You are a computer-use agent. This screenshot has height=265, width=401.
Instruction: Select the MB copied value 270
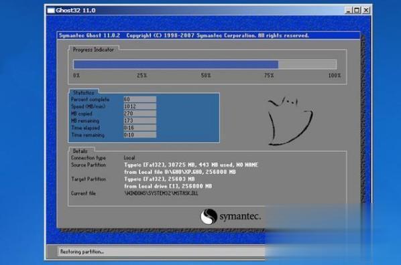pos(139,114)
